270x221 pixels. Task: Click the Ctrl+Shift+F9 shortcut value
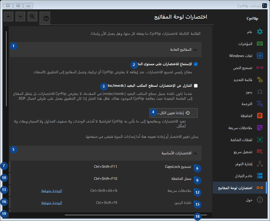(106, 203)
